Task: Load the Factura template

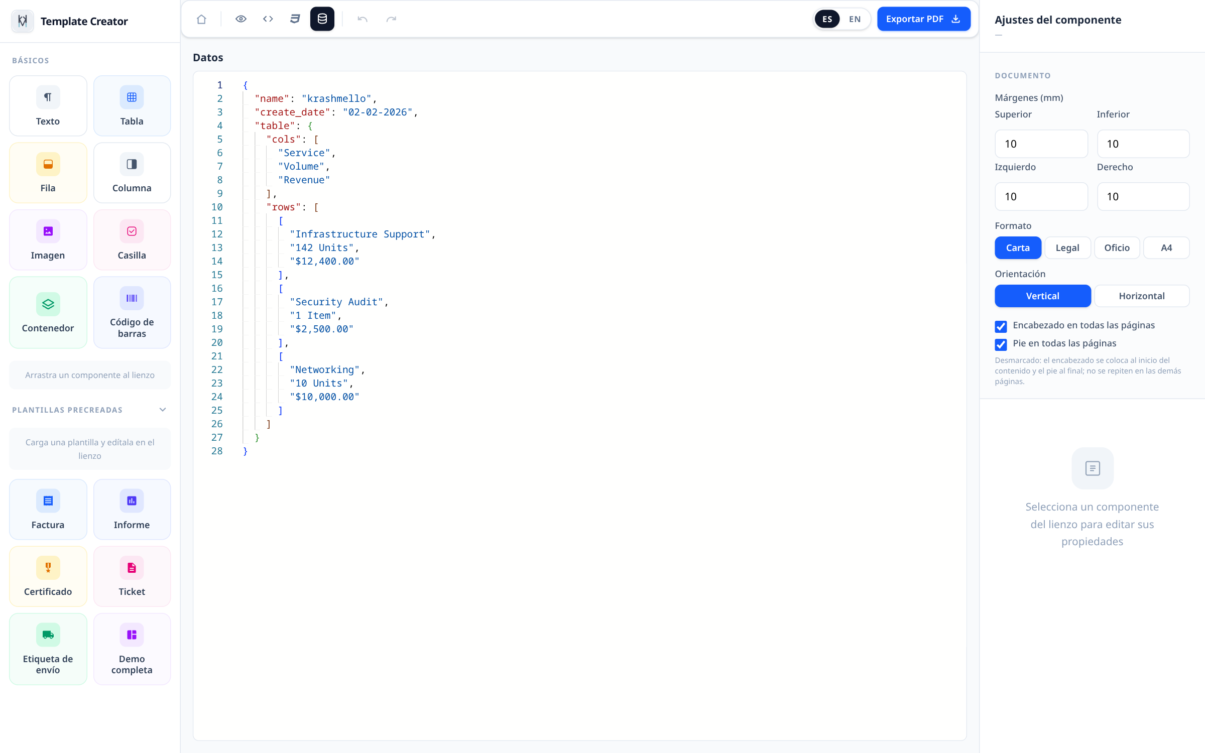Action: pyautogui.click(x=48, y=510)
